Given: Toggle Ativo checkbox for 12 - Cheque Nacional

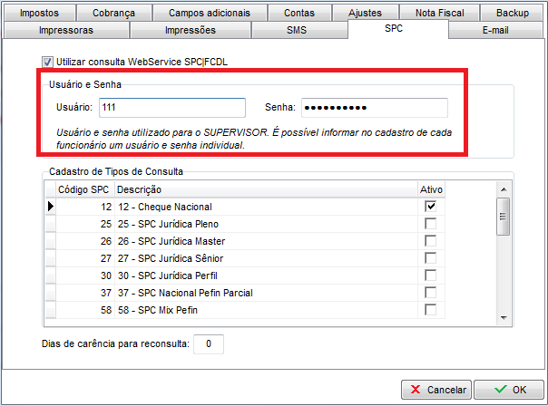Looking at the screenshot, I should point(430,207).
